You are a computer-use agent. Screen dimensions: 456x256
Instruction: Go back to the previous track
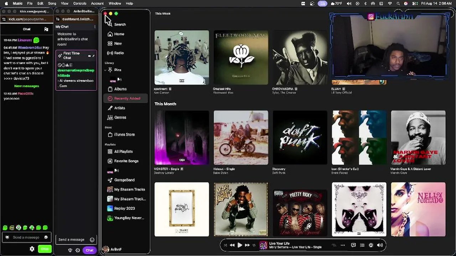(x=232, y=245)
